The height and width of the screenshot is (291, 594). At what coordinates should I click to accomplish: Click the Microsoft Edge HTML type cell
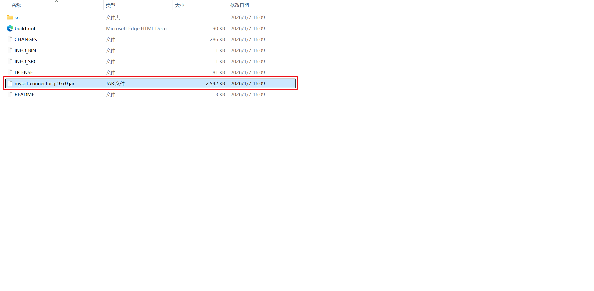coord(138,28)
